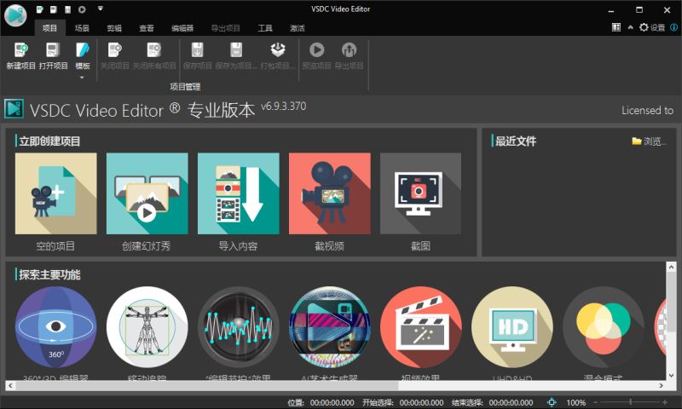Click the horizontal scrollbar left arrow
Image resolution: width=682 pixels, height=409 pixels.
(x=10, y=385)
